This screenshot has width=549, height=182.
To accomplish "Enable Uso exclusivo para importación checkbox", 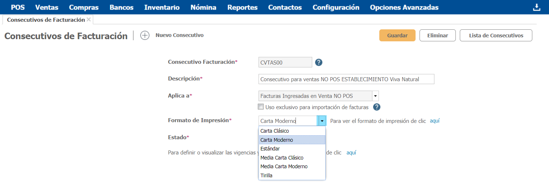I will [260, 107].
